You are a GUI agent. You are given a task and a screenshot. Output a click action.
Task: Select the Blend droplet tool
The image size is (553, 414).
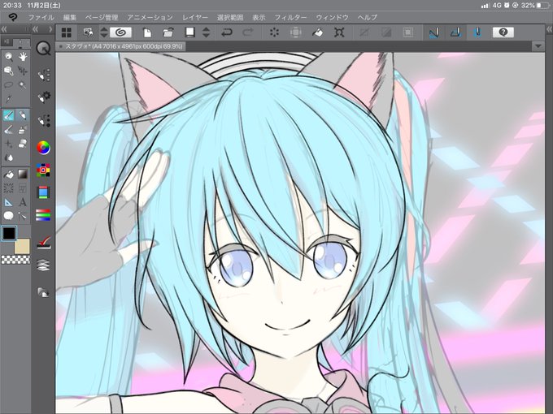8,157
